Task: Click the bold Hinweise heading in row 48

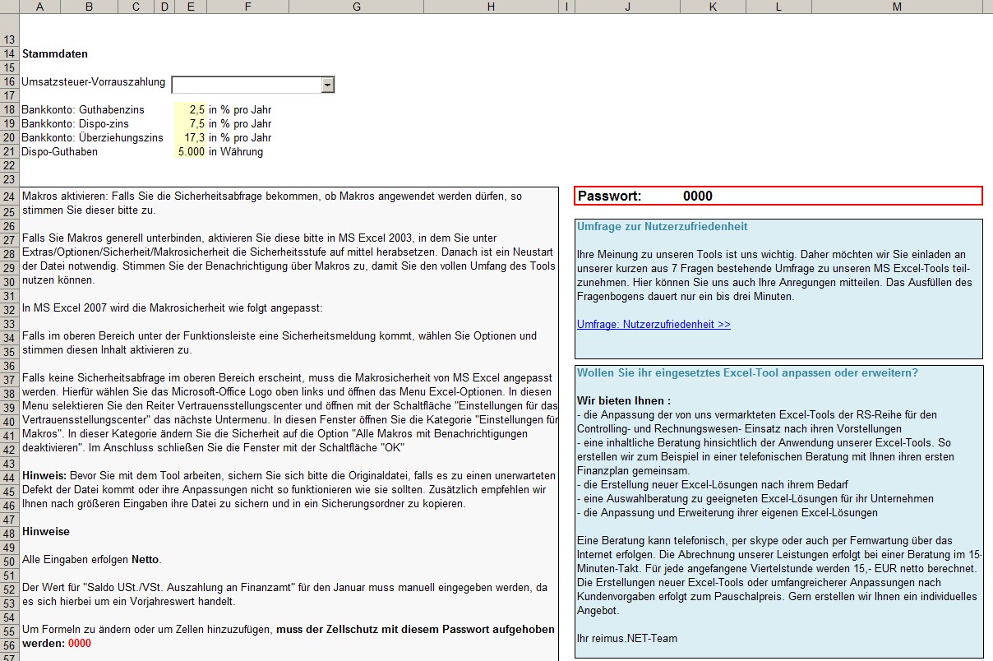Action: pyautogui.click(x=46, y=532)
